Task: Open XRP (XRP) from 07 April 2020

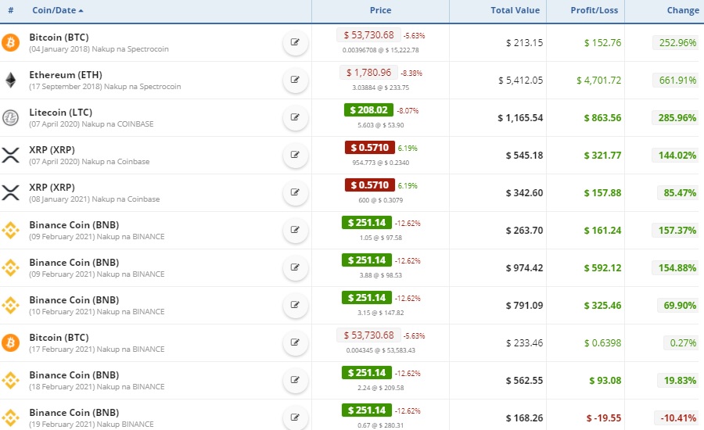Action: coord(52,150)
